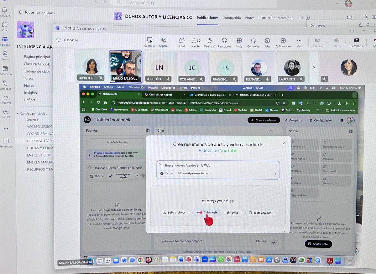Click Separar in the meeting toolbar

pyautogui.click(x=164, y=42)
